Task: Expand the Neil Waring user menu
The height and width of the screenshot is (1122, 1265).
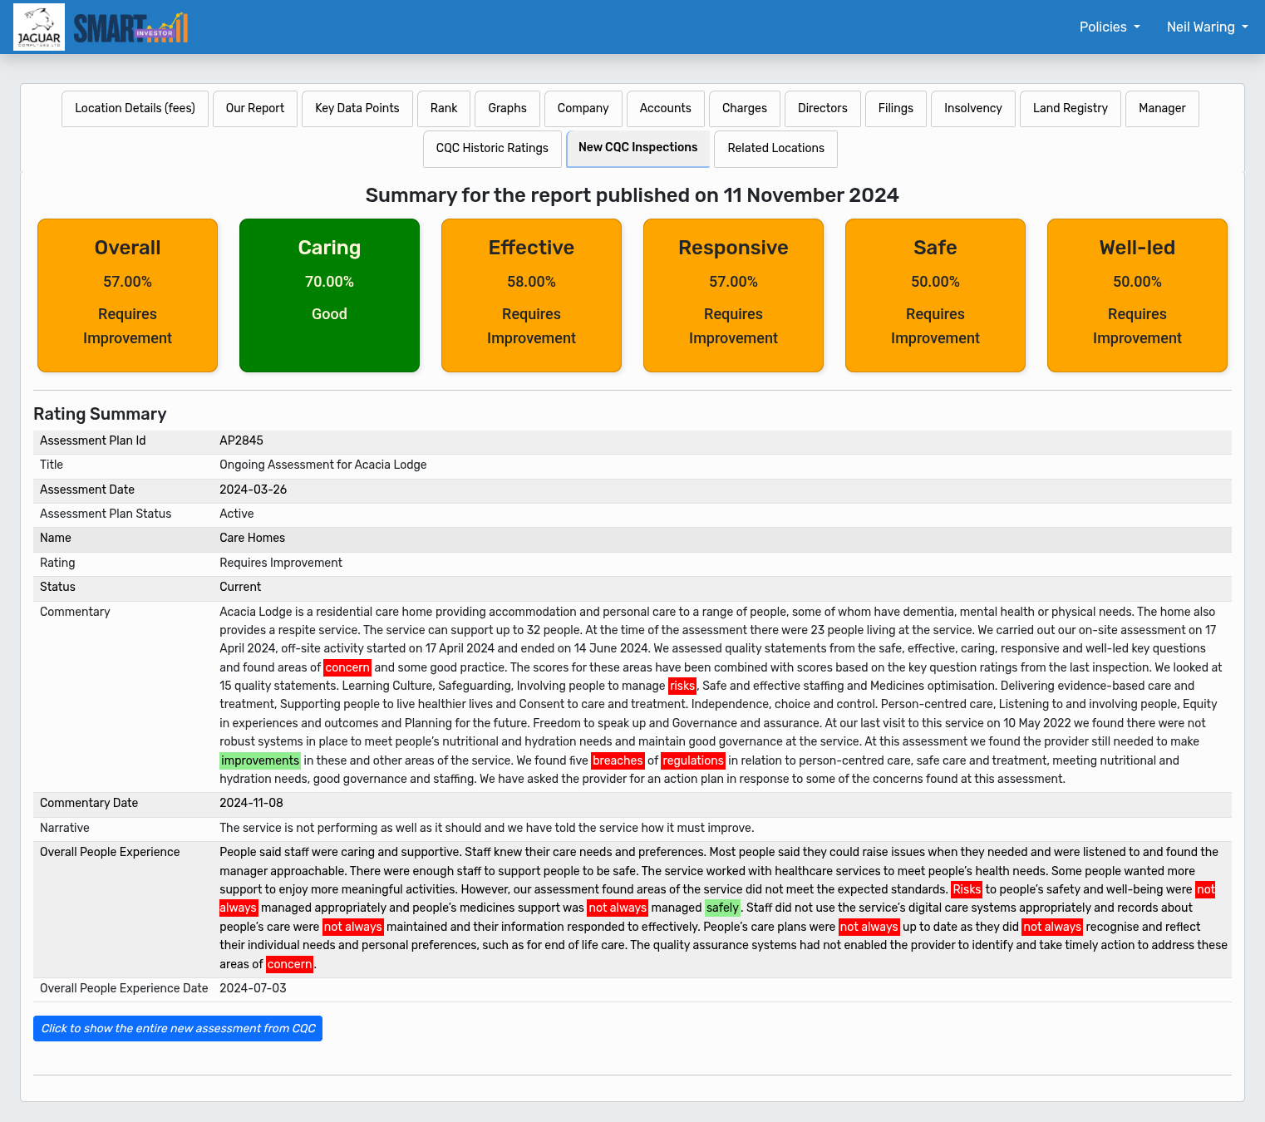Action: coord(1207,27)
